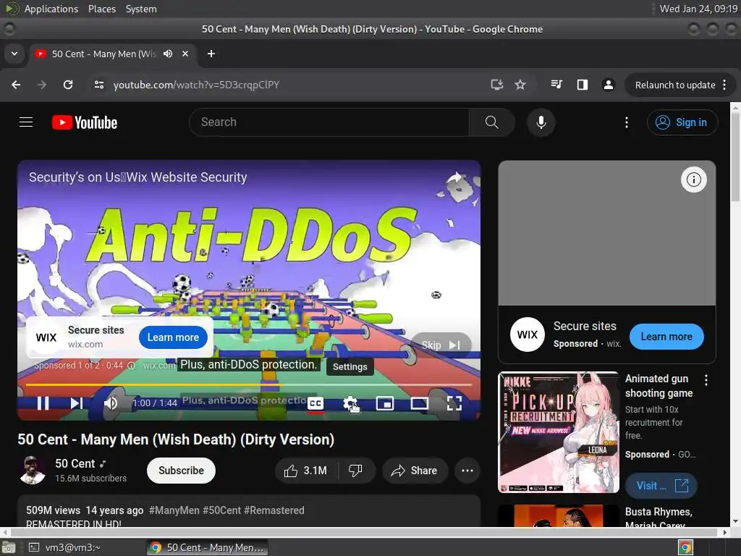Open ad info icon in sidebar ad
The width and height of the screenshot is (741, 556).
(694, 180)
